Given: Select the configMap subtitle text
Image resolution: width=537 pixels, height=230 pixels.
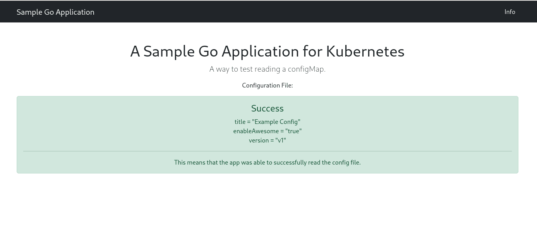Looking at the screenshot, I should point(267,69).
